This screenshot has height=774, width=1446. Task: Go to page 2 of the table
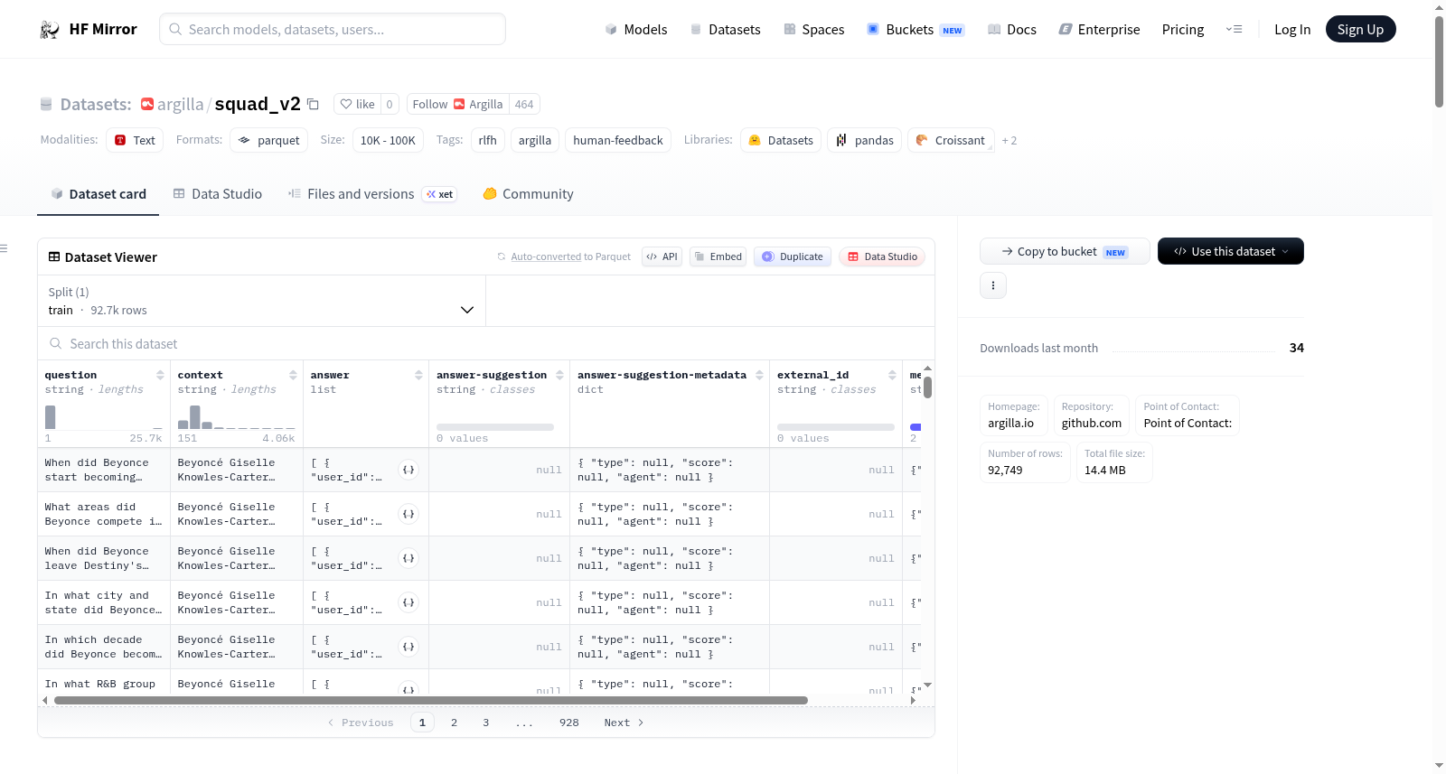[x=454, y=723]
